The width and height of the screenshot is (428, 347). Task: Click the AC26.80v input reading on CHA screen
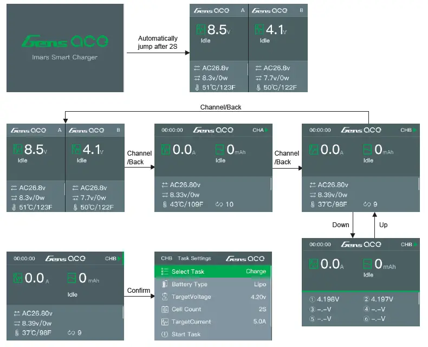(x=185, y=185)
